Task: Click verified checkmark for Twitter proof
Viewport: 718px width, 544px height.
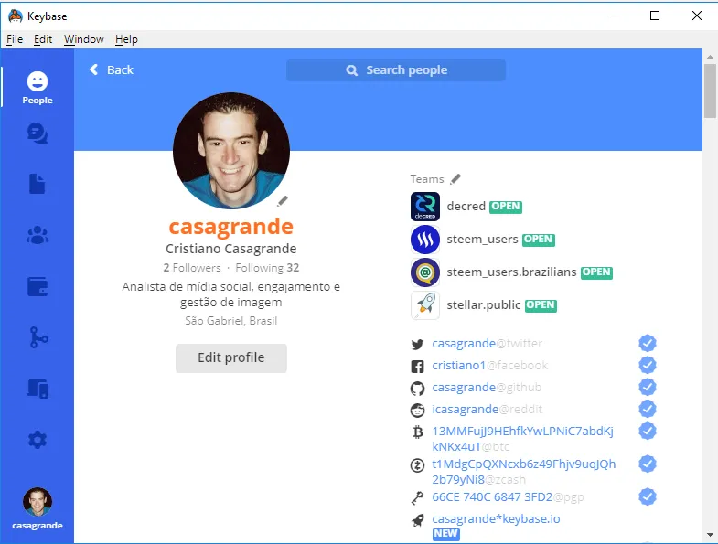Action: (648, 343)
